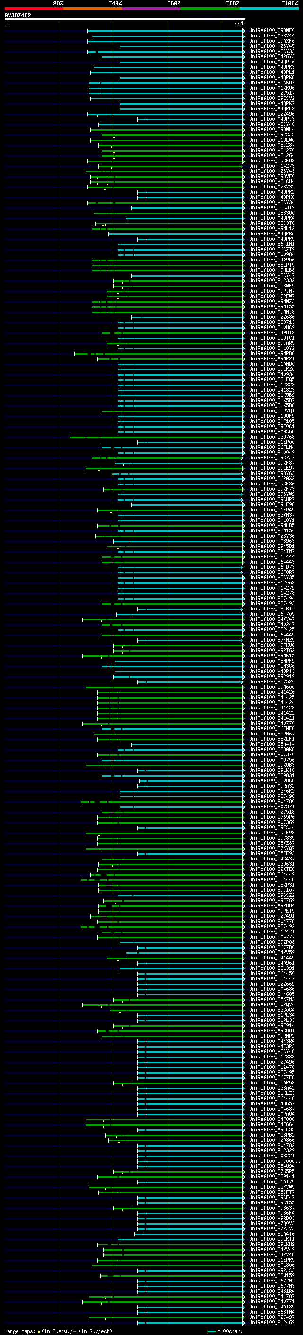Select the UniRef100_Q9LE97 label
The width and height of the screenshot is (303, 1335).
click(271, 468)
